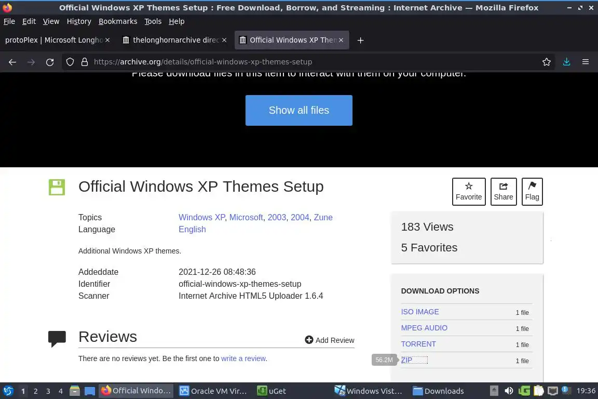Click the Addeddate value 2021-12-26 08:48:36
Image resolution: width=598 pixels, height=399 pixels.
(217, 272)
